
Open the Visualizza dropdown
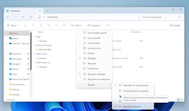point(94,25)
